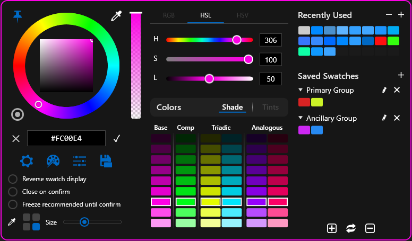Click the swap arrows replace icon

(351, 228)
